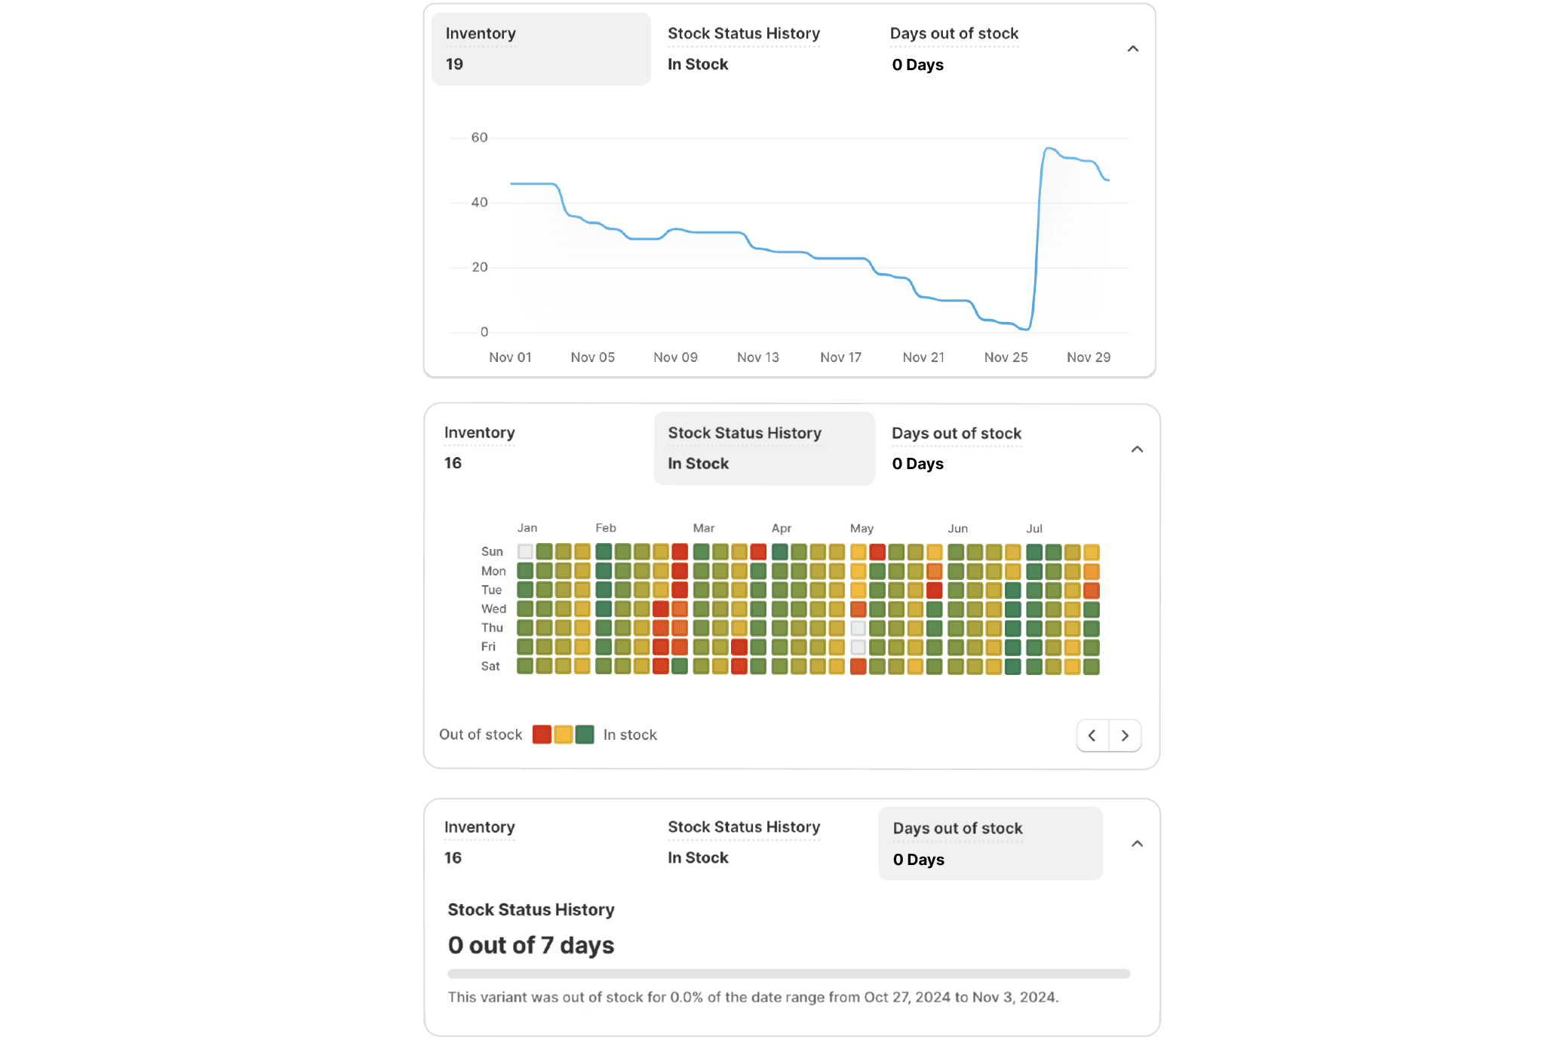1545x1040 pixels.
Task: Click the red out-of-stock legend swatch
Action: point(542,735)
